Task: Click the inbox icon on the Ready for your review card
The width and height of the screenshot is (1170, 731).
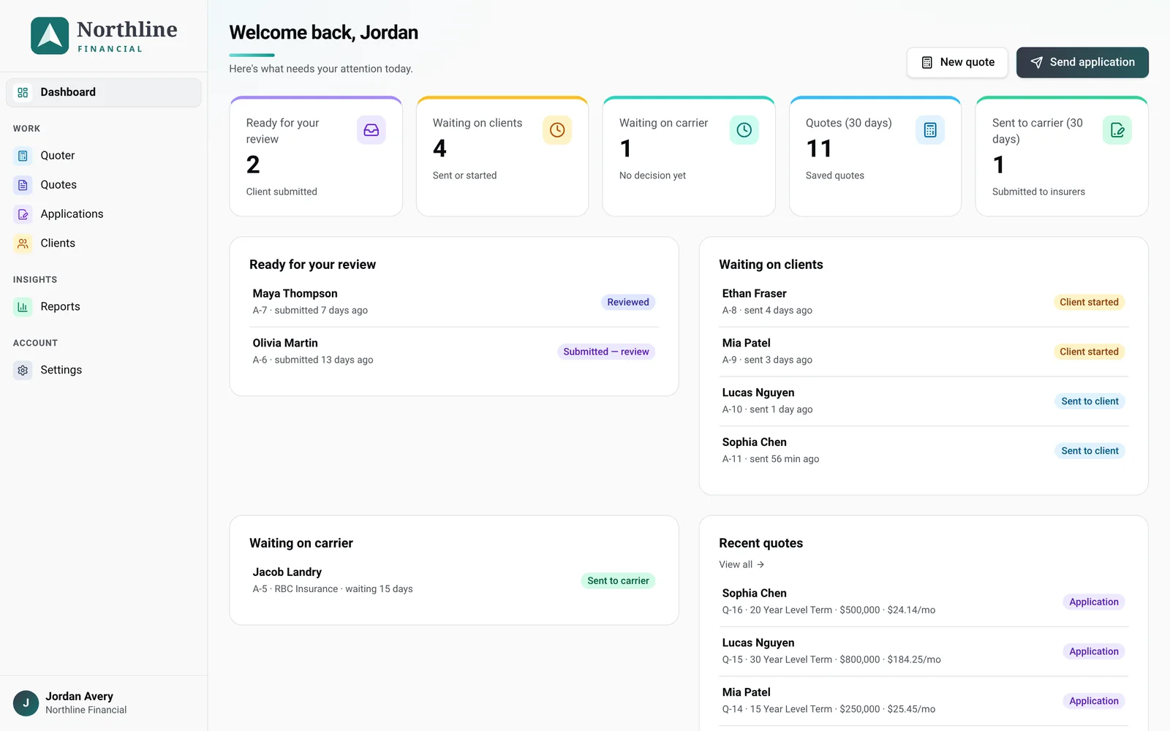Action: (x=371, y=130)
